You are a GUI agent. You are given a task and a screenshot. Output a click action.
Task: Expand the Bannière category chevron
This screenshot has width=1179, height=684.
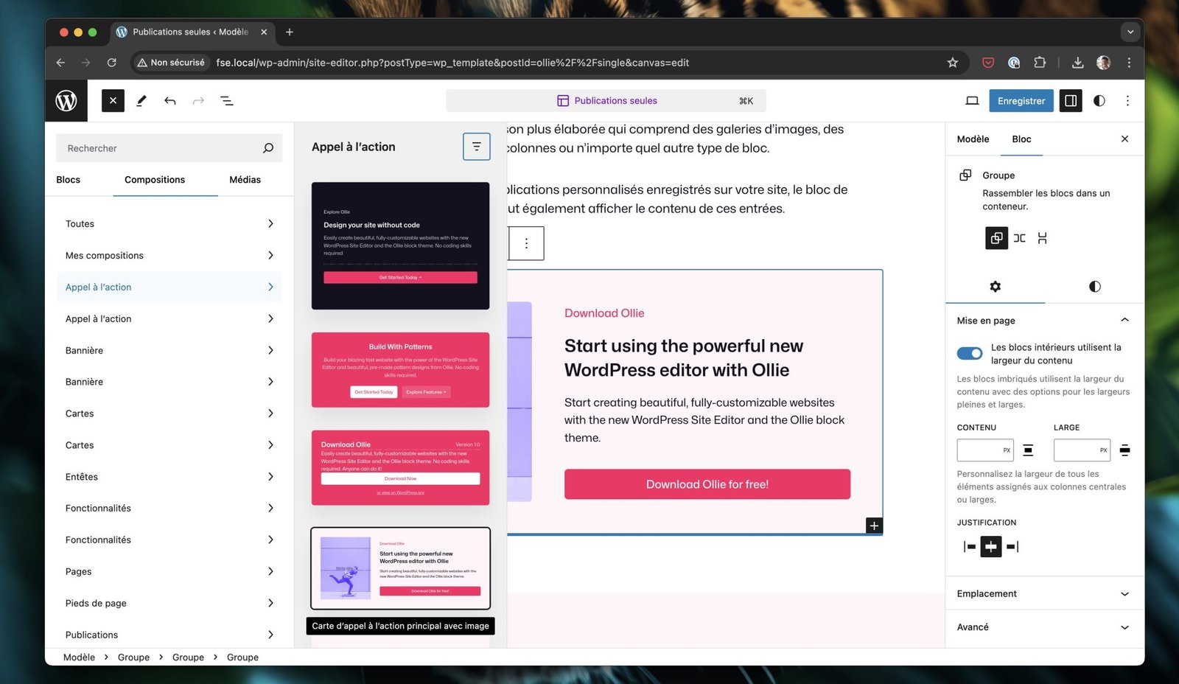pos(271,350)
